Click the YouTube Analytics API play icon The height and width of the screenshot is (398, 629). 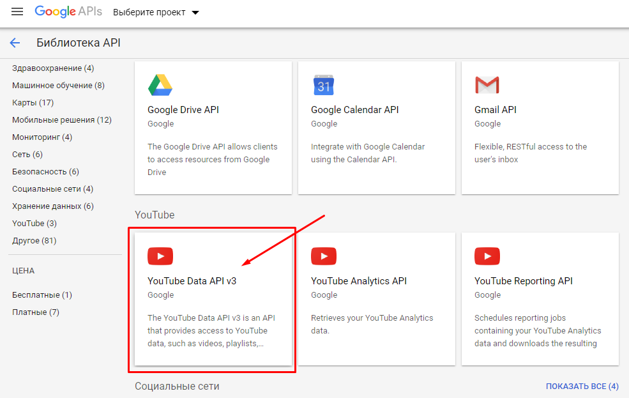[323, 256]
